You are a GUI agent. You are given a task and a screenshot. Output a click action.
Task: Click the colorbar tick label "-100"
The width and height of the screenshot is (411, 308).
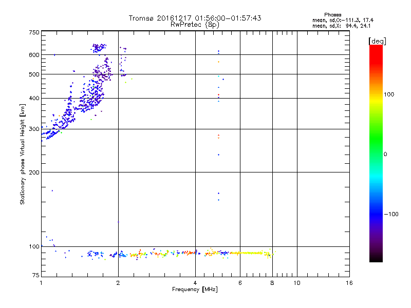click(391, 214)
